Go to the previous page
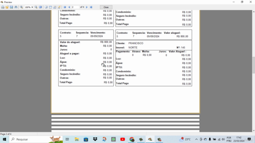 [x=69, y=7]
